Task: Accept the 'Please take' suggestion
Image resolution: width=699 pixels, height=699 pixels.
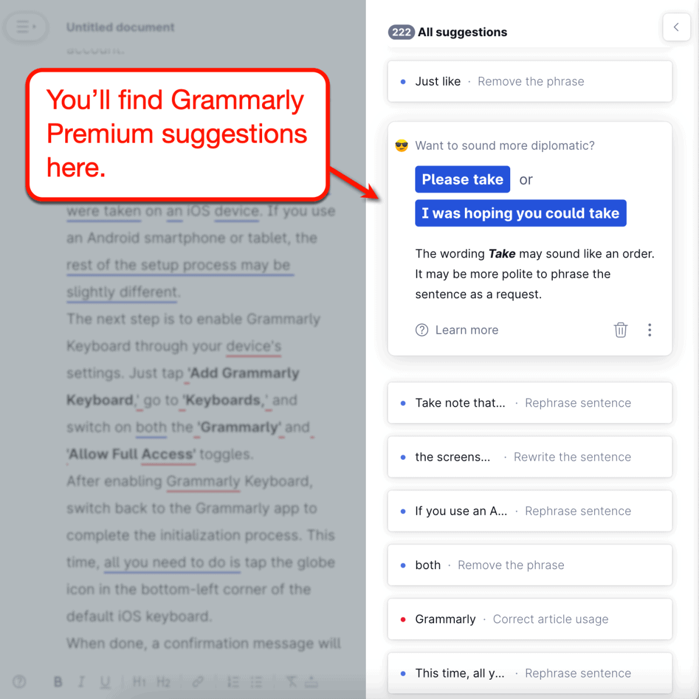Action: [x=462, y=179]
